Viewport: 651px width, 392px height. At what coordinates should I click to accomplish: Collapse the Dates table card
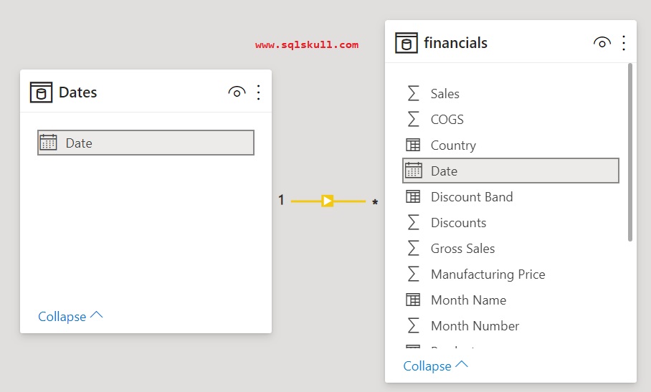tap(70, 317)
